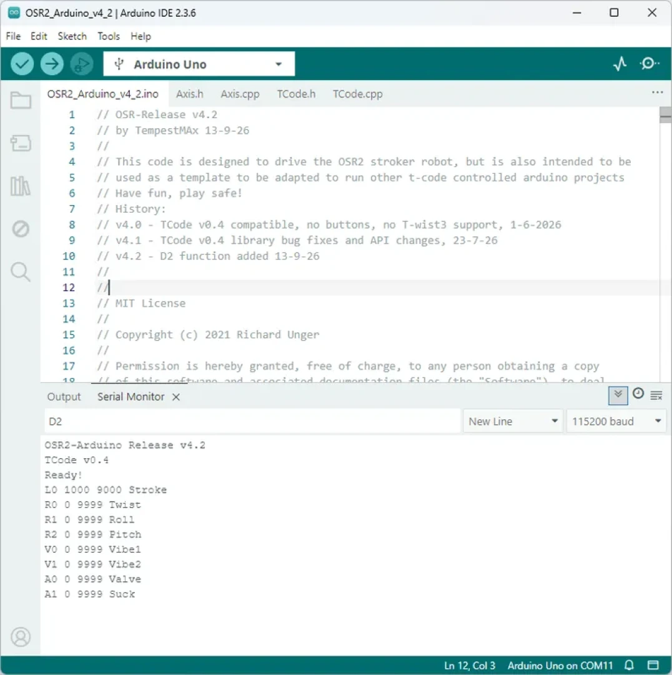Open the File menu
Image resolution: width=672 pixels, height=675 pixels.
[13, 36]
